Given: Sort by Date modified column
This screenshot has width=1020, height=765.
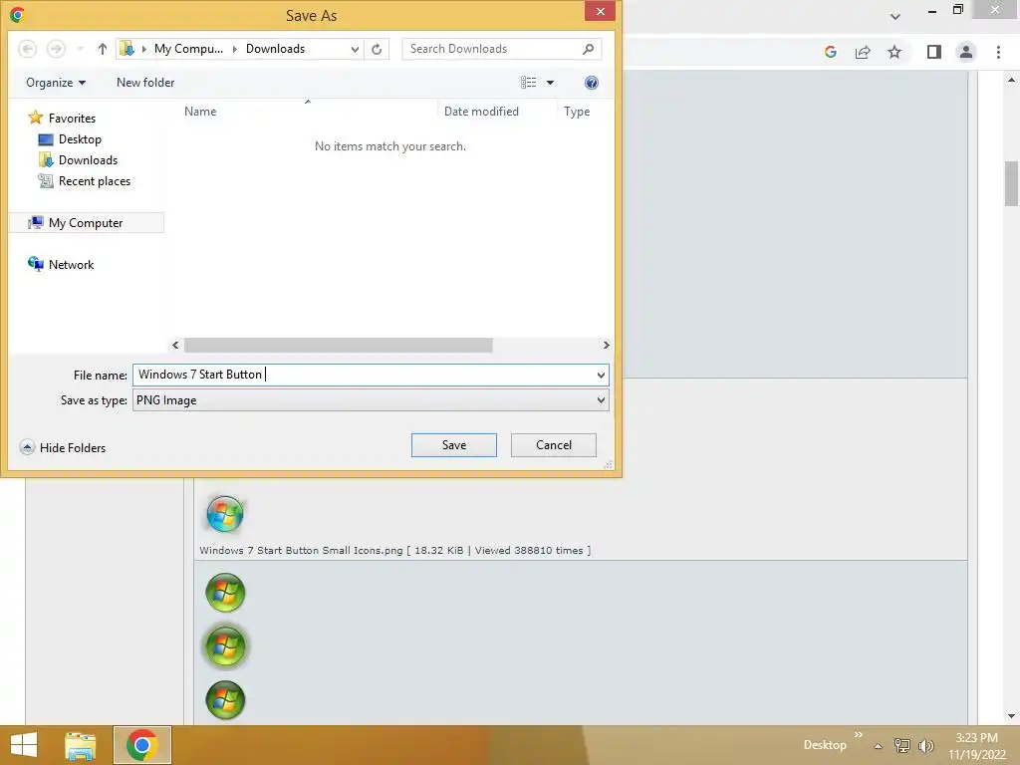Looking at the screenshot, I should click(481, 112).
